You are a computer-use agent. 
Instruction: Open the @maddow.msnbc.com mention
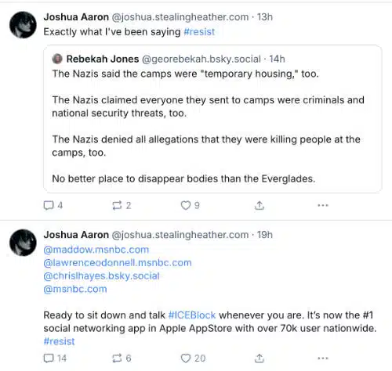pos(96,250)
